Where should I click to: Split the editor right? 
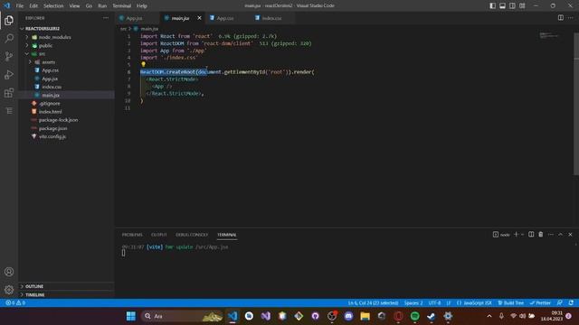(x=561, y=18)
